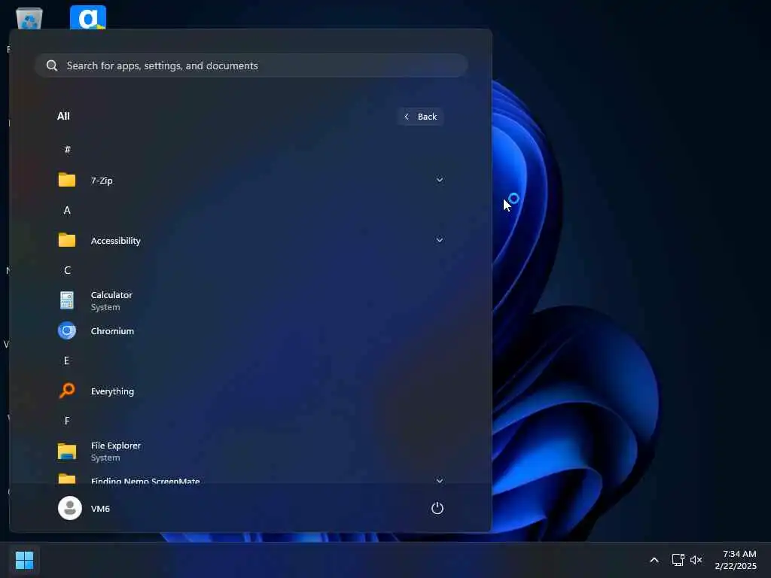Screen dimensions: 771x578
Task: Open the Accessibility folder icon
Action: coord(67,240)
